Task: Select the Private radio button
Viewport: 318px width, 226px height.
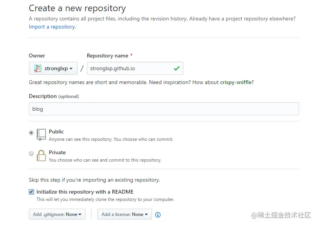Action: point(31,153)
